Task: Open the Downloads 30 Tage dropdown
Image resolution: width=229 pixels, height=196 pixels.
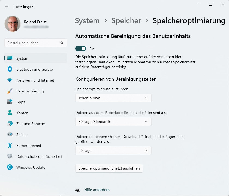Action: (113, 150)
